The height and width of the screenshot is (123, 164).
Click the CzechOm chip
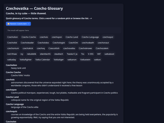pyautogui.click(x=73, y=43)
